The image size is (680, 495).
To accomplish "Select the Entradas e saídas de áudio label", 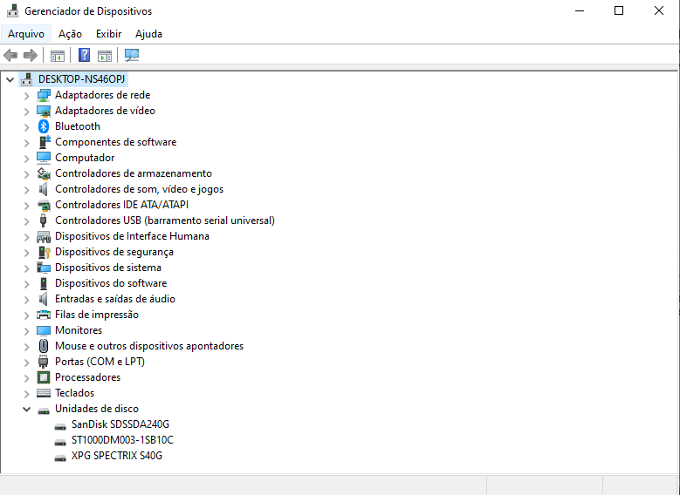I will pyautogui.click(x=115, y=299).
